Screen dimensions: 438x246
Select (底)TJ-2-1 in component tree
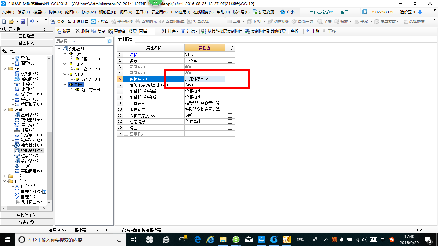tap(91, 69)
